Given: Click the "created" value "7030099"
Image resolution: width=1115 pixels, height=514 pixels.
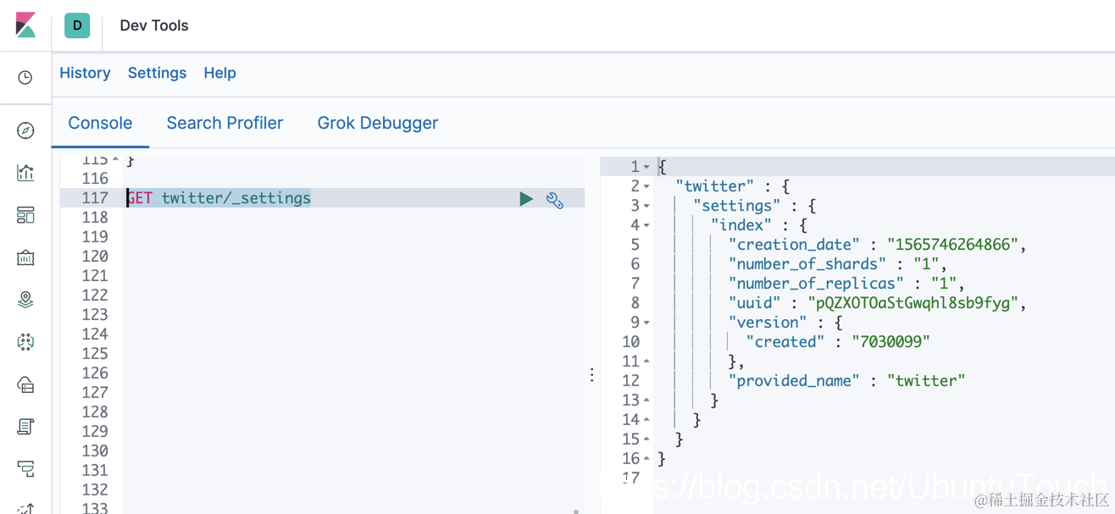Looking at the screenshot, I should click(891, 342).
